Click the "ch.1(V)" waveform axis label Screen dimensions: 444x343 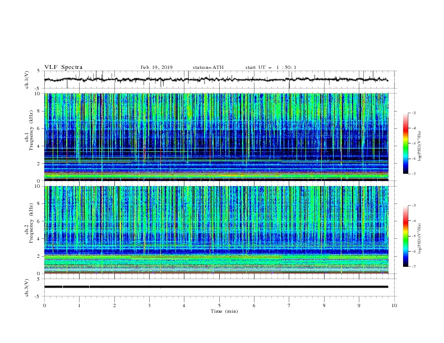pyautogui.click(x=27, y=80)
